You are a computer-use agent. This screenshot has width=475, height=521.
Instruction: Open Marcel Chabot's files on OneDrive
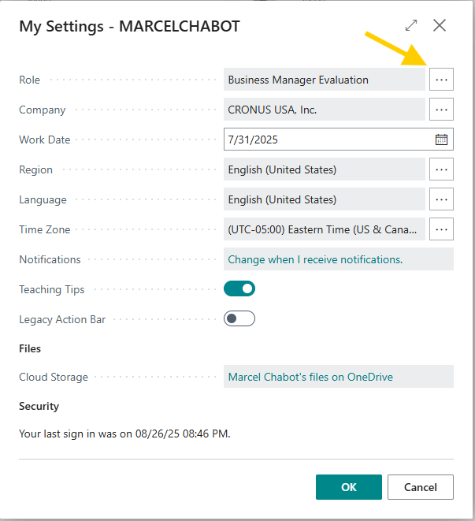click(x=310, y=377)
